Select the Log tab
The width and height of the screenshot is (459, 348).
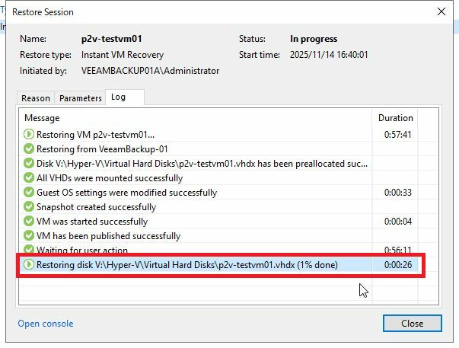coord(118,97)
